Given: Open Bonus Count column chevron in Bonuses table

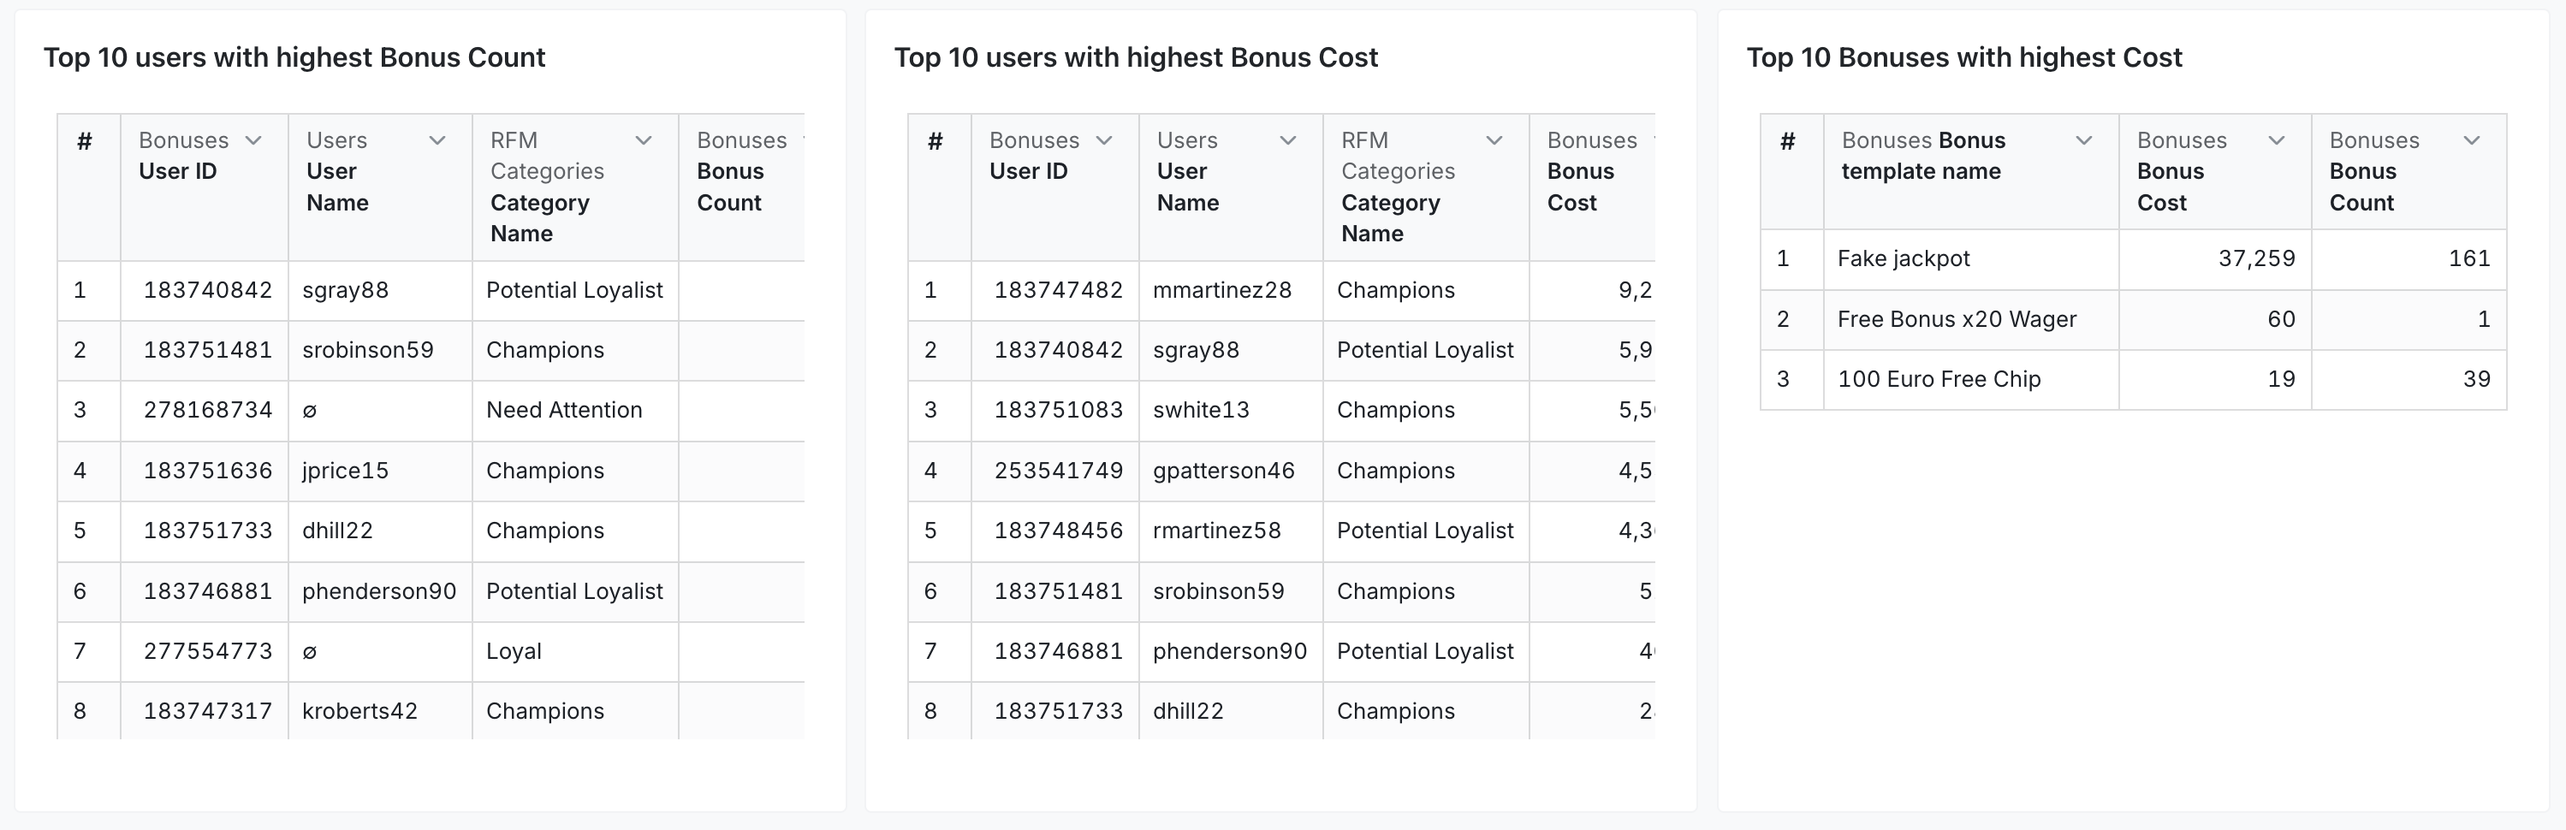Looking at the screenshot, I should tap(2471, 140).
